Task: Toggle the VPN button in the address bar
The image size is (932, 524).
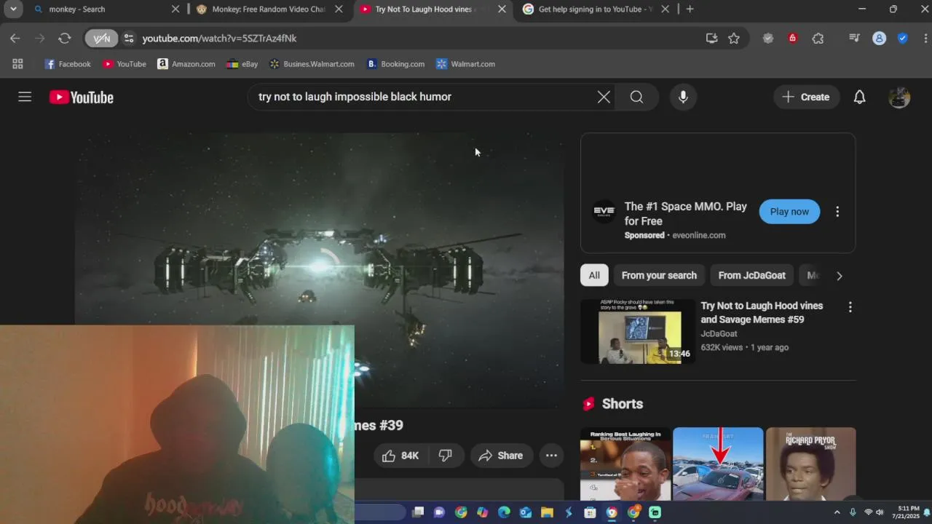Action: click(x=101, y=38)
